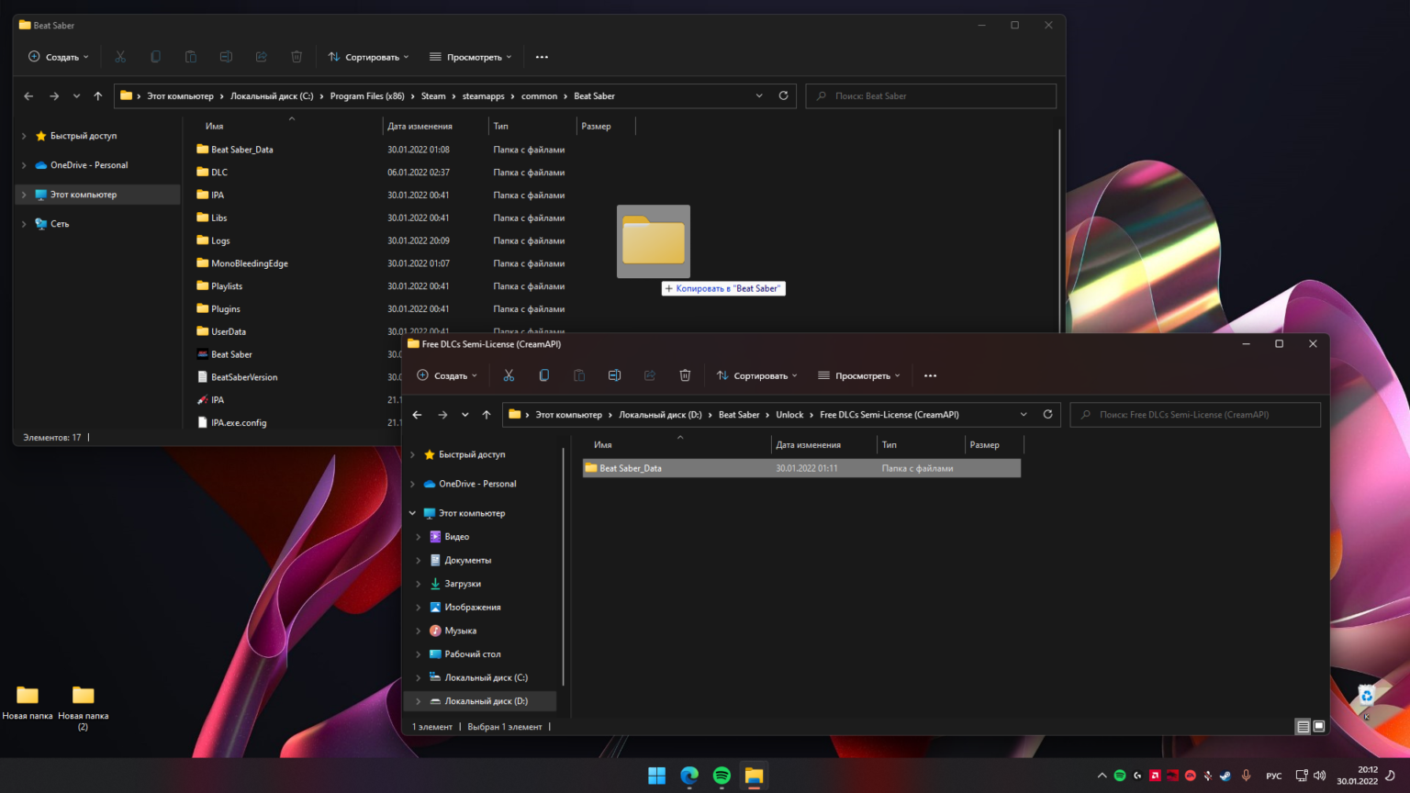Open Microsoft Edge from the taskbar
1410x793 pixels.
[x=689, y=776]
